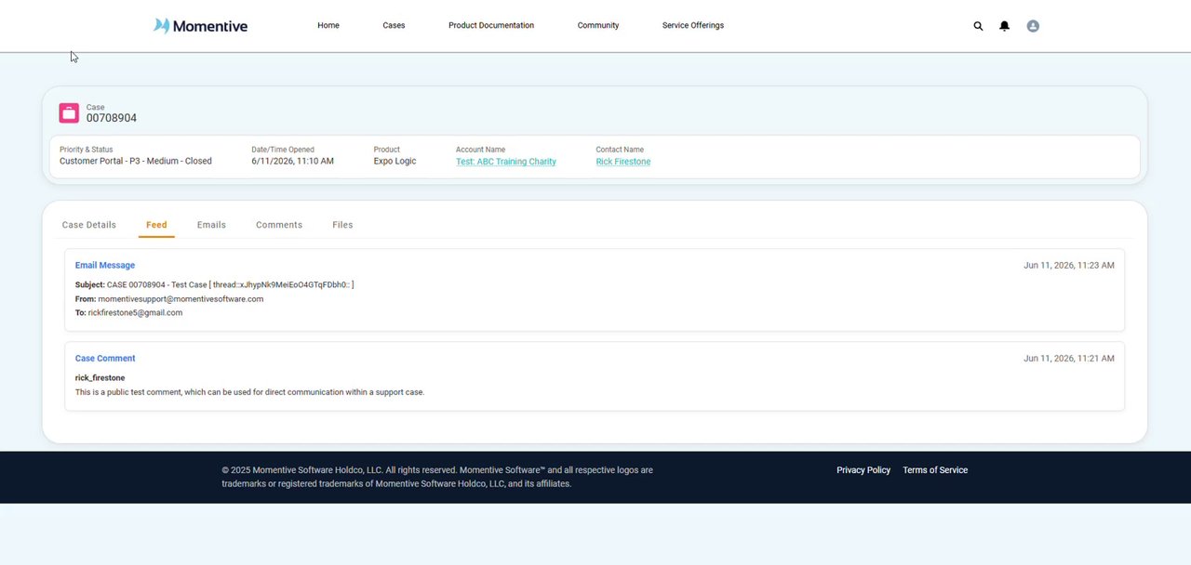Switch to the Files tab
This screenshot has height=565, width=1191.
pos(342,225)
